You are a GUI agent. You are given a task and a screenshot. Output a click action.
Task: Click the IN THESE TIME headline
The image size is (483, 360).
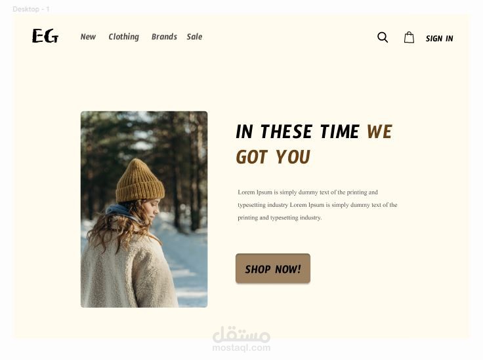(297, 132)
